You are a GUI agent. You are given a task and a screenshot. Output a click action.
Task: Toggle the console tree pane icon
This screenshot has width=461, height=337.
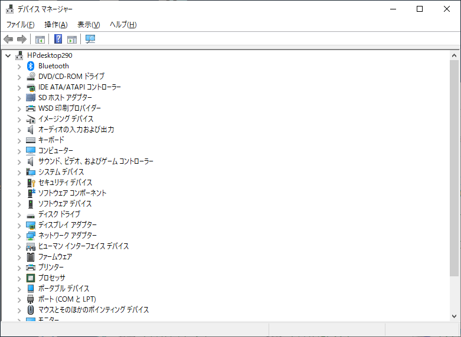(40, 39)
